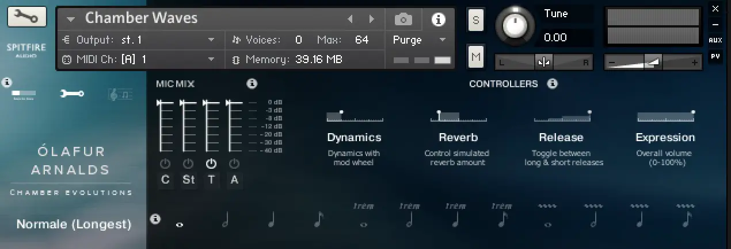Switch to the overview slider view icon
This screenshot has width=731, height=249.
point(24,94)
